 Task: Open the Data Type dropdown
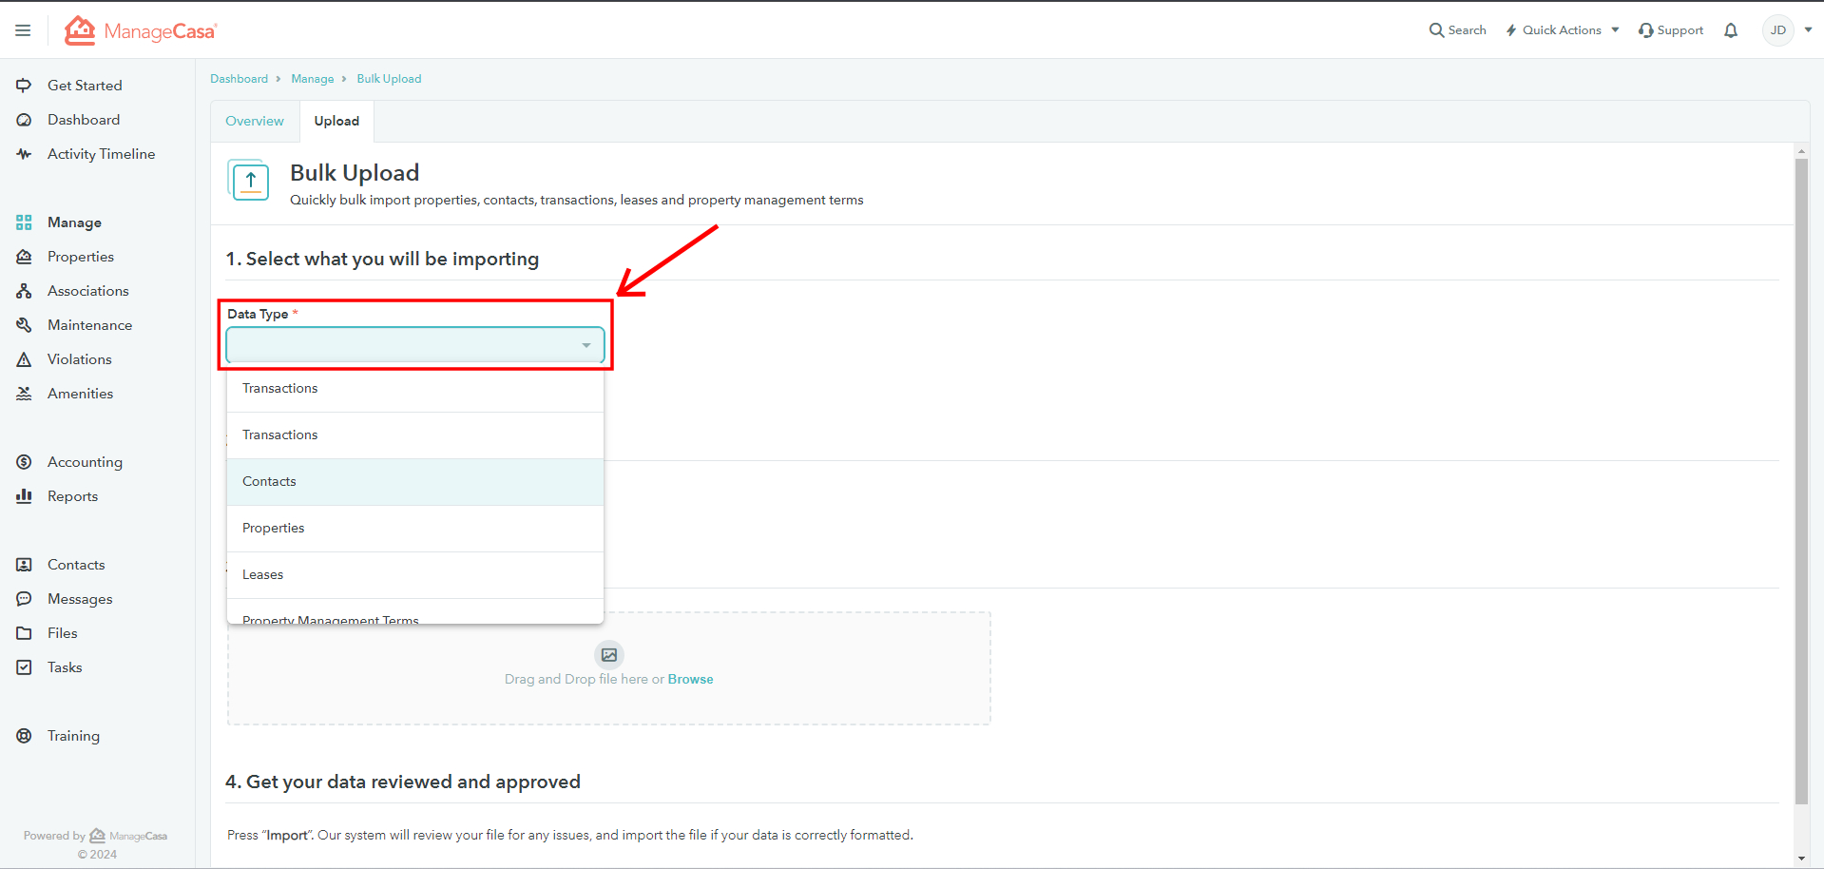coord(415,345)
